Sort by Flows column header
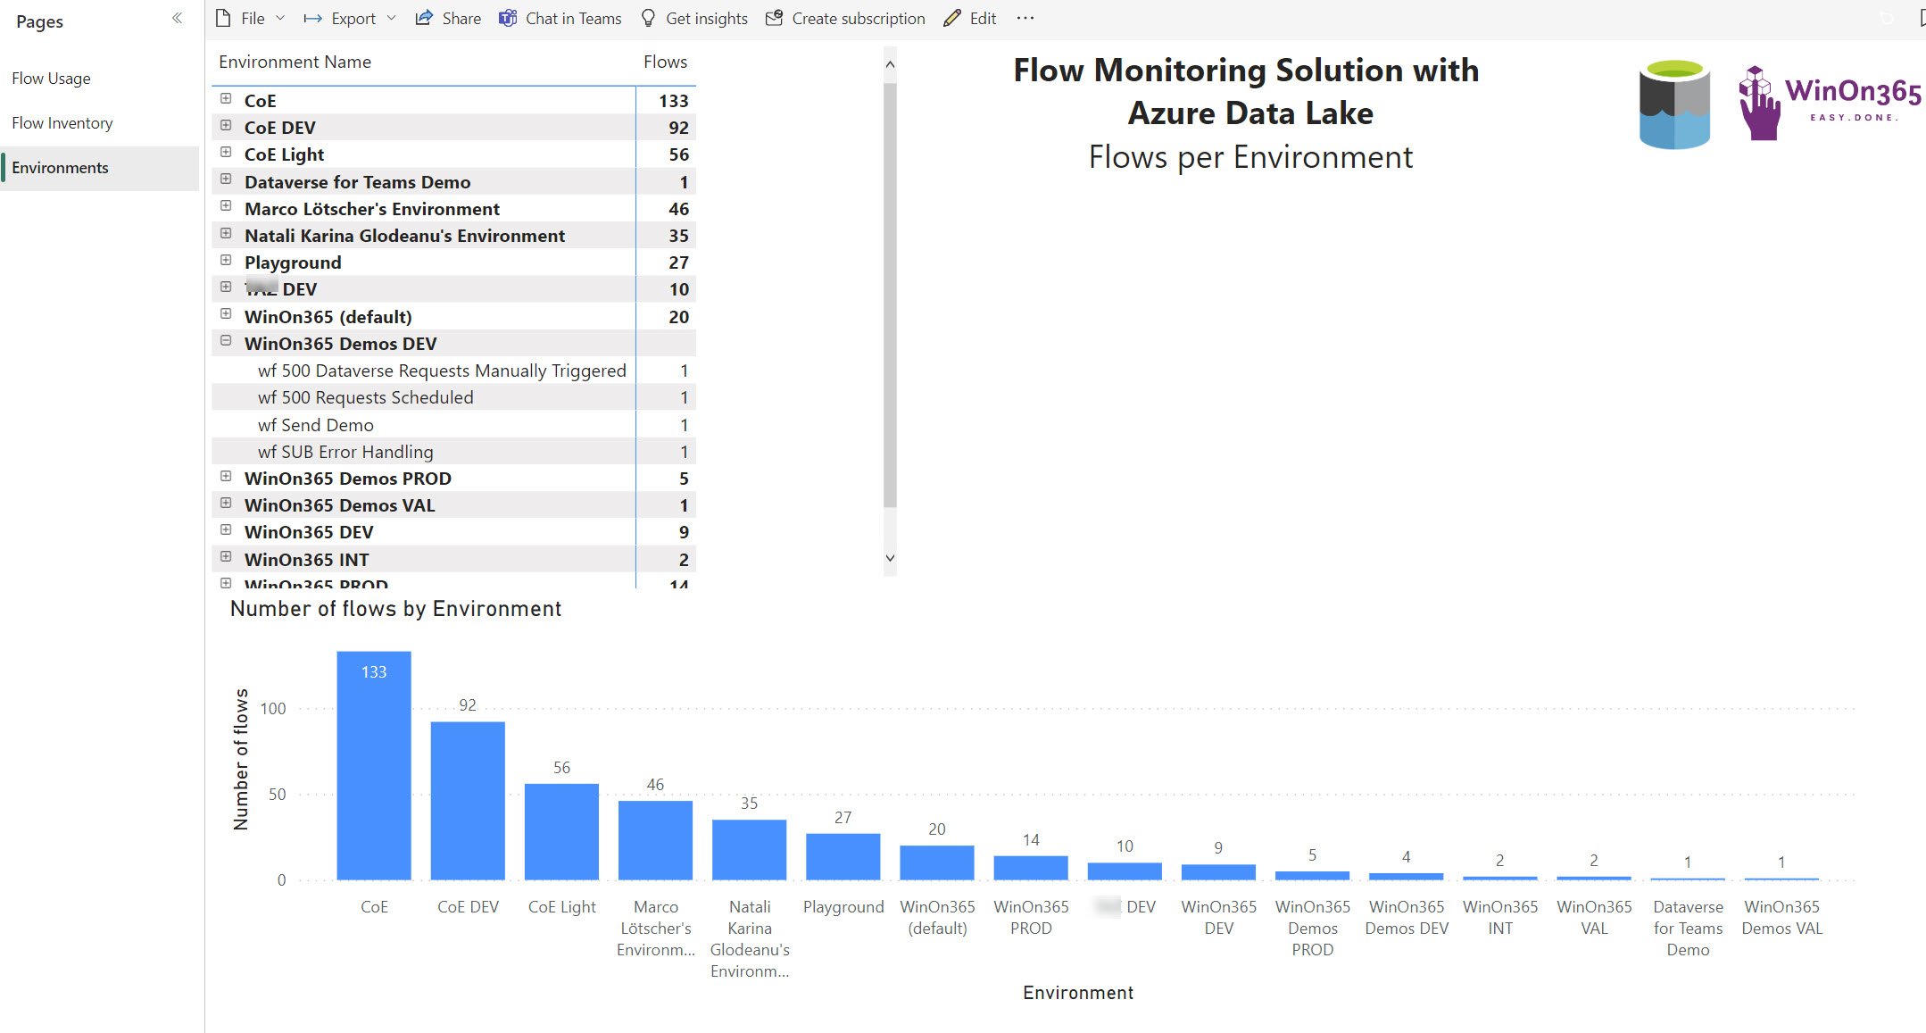The width and height of the screenshot is (1926, 1033). (x=665, y=62)
